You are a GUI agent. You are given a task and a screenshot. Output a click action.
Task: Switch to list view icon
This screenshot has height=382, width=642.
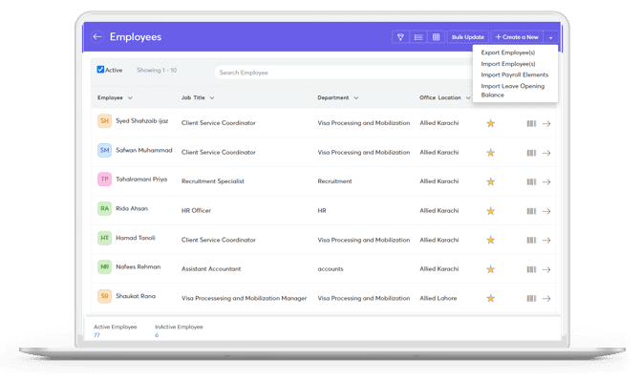coord(418,37)
